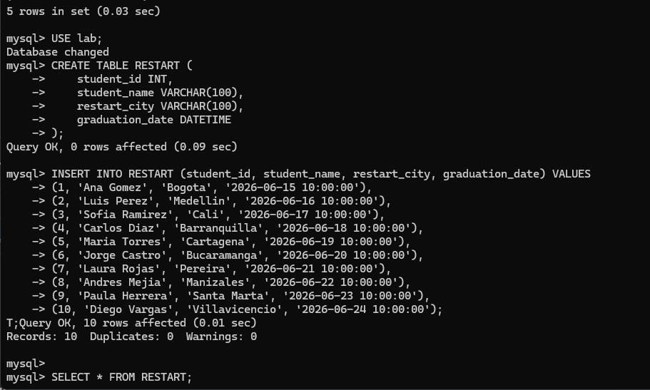The height and width of the screenshot is (390, 650).
Task: Click the 'Database changed' message
Action: pyautogui.click(x=57, y=51)
